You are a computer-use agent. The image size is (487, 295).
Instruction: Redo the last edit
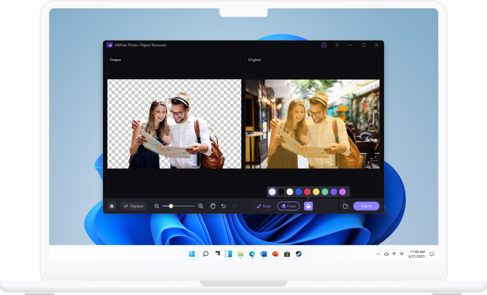point(235,206)
